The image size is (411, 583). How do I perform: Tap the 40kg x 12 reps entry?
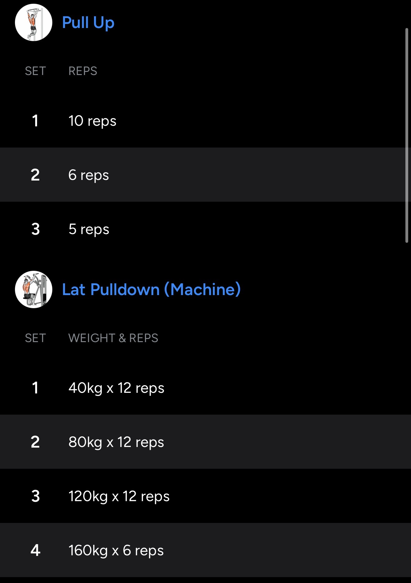(x=116, y=388)
